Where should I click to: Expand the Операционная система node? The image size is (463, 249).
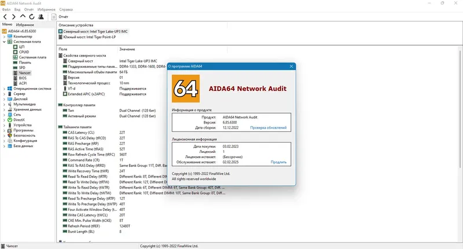[x=4, y=89]
